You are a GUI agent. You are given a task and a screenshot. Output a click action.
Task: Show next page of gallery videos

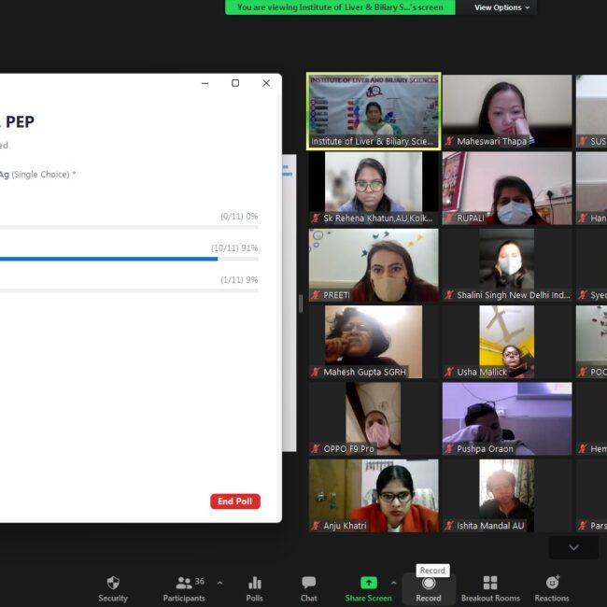coord(573,547)
